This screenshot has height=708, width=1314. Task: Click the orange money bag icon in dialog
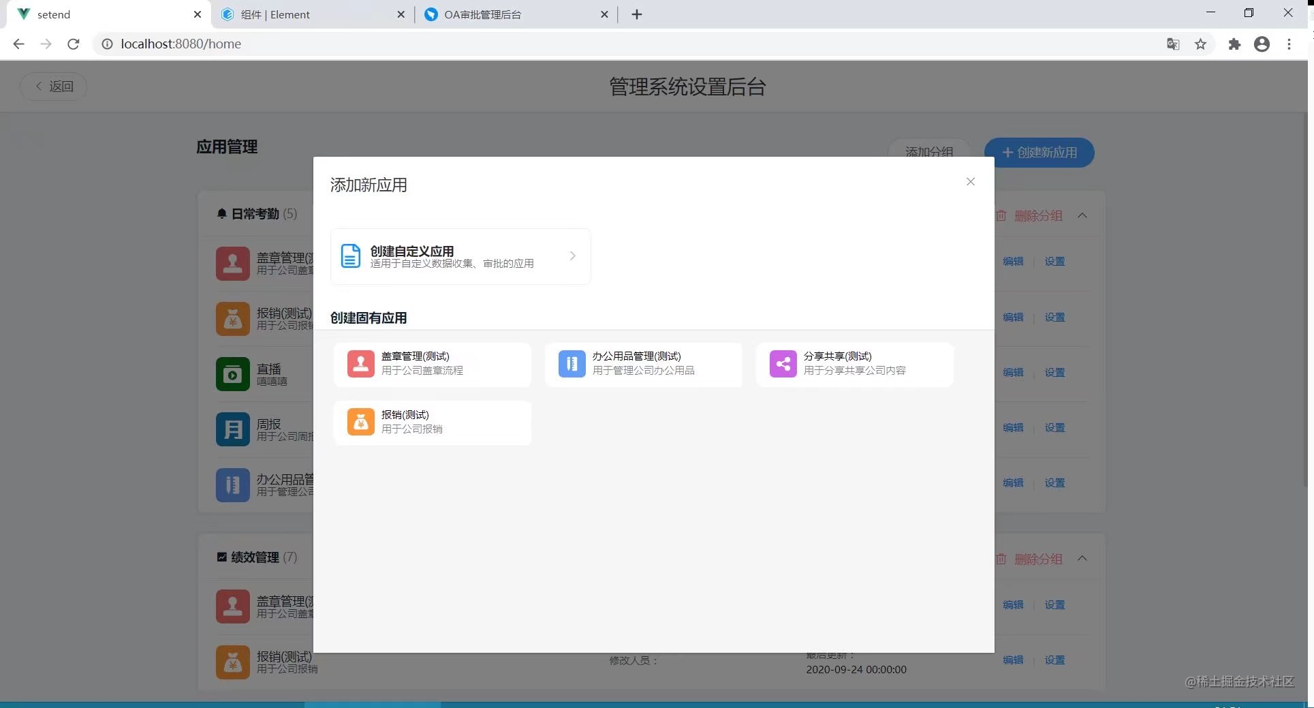(361, 422)
